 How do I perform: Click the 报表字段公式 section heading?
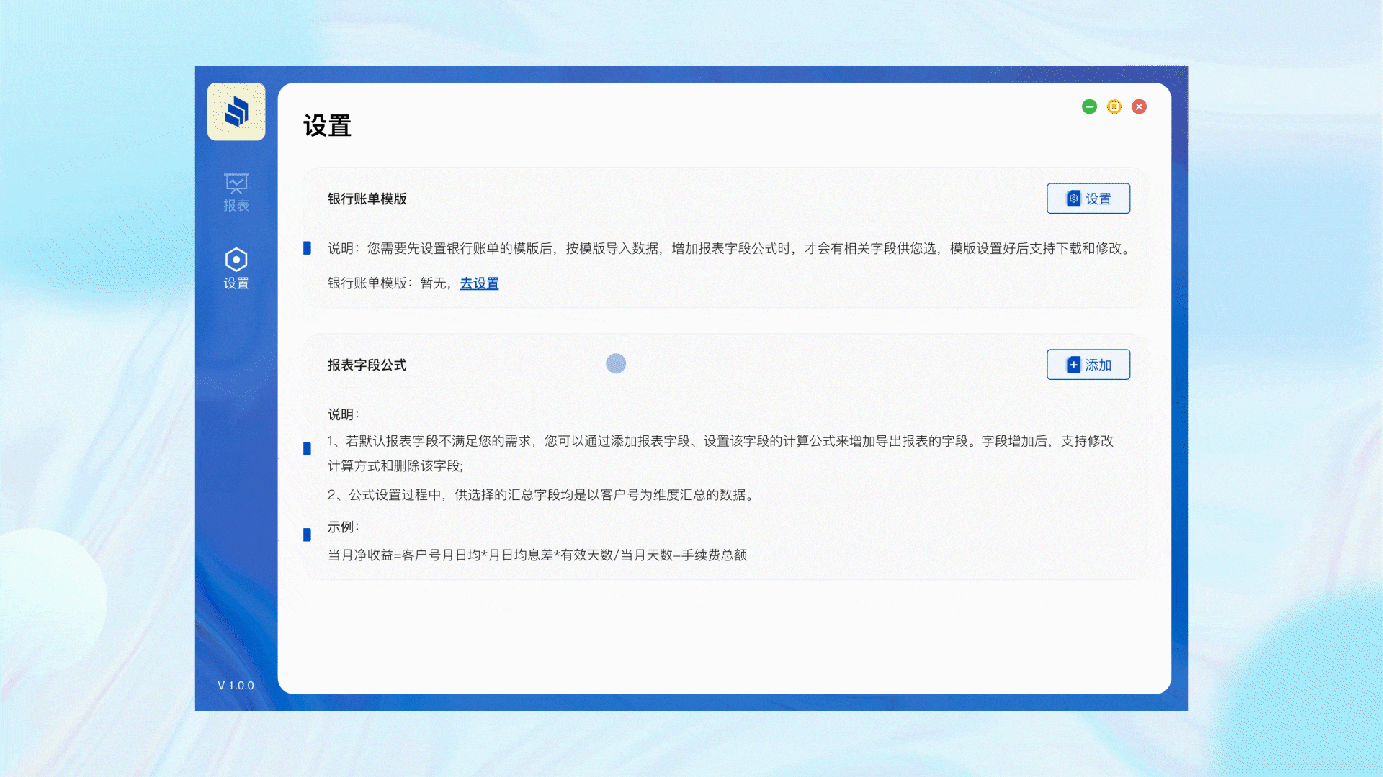[x=367, y=365]
